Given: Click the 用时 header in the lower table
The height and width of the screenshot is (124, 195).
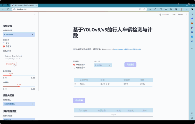Looking at the screenshot, I should (x=144, y=110).
